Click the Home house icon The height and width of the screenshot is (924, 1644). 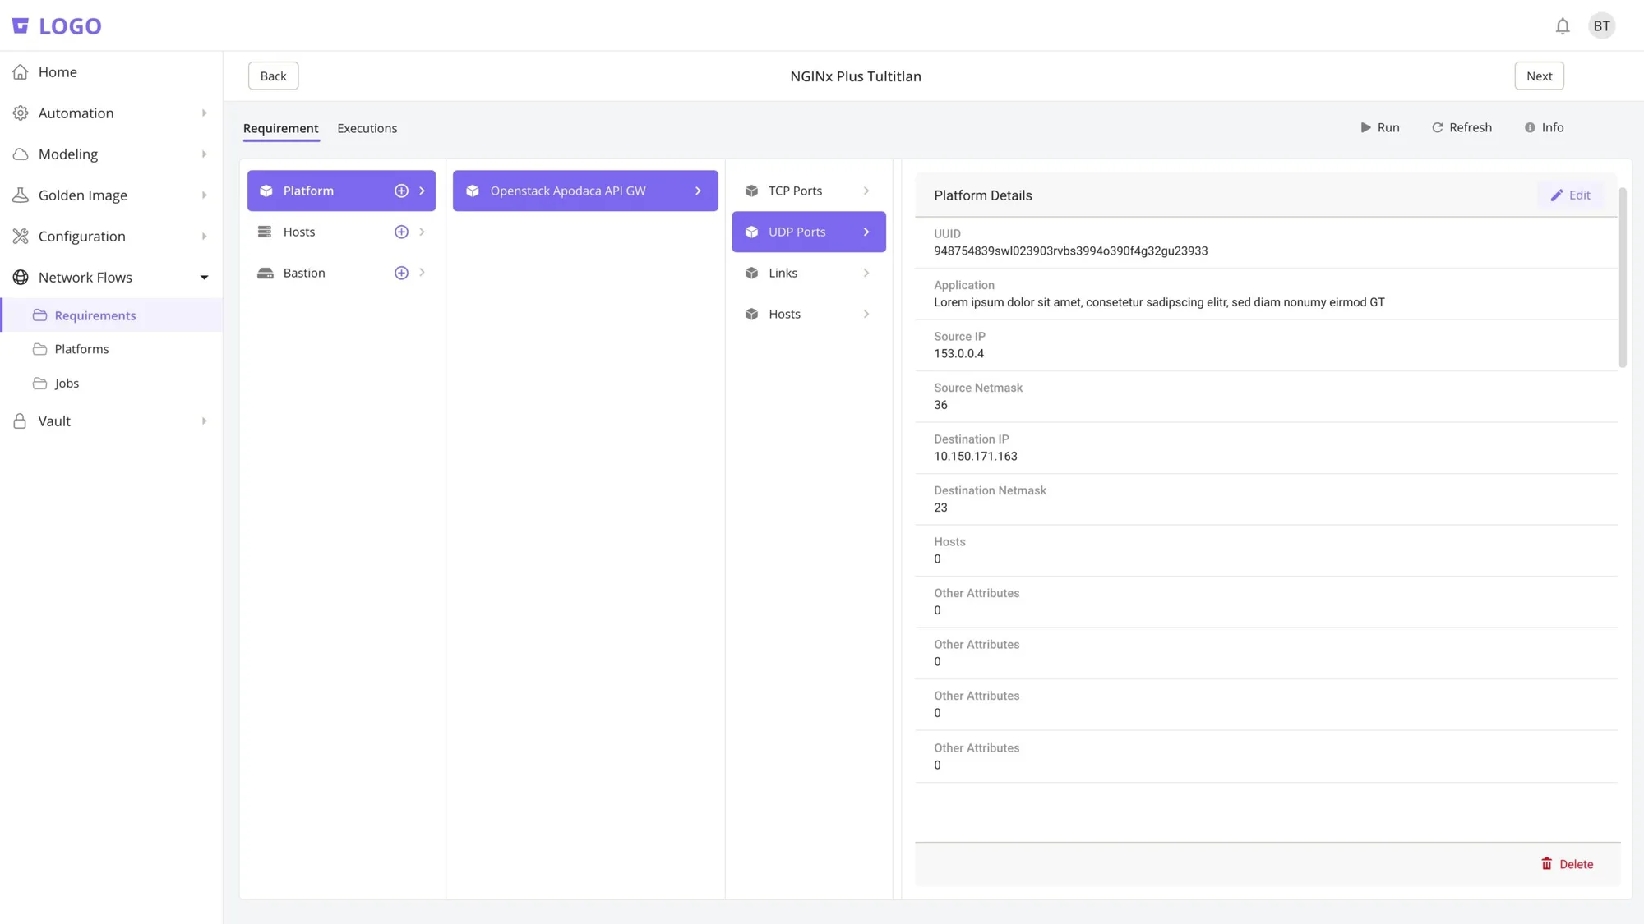point(21,72)
